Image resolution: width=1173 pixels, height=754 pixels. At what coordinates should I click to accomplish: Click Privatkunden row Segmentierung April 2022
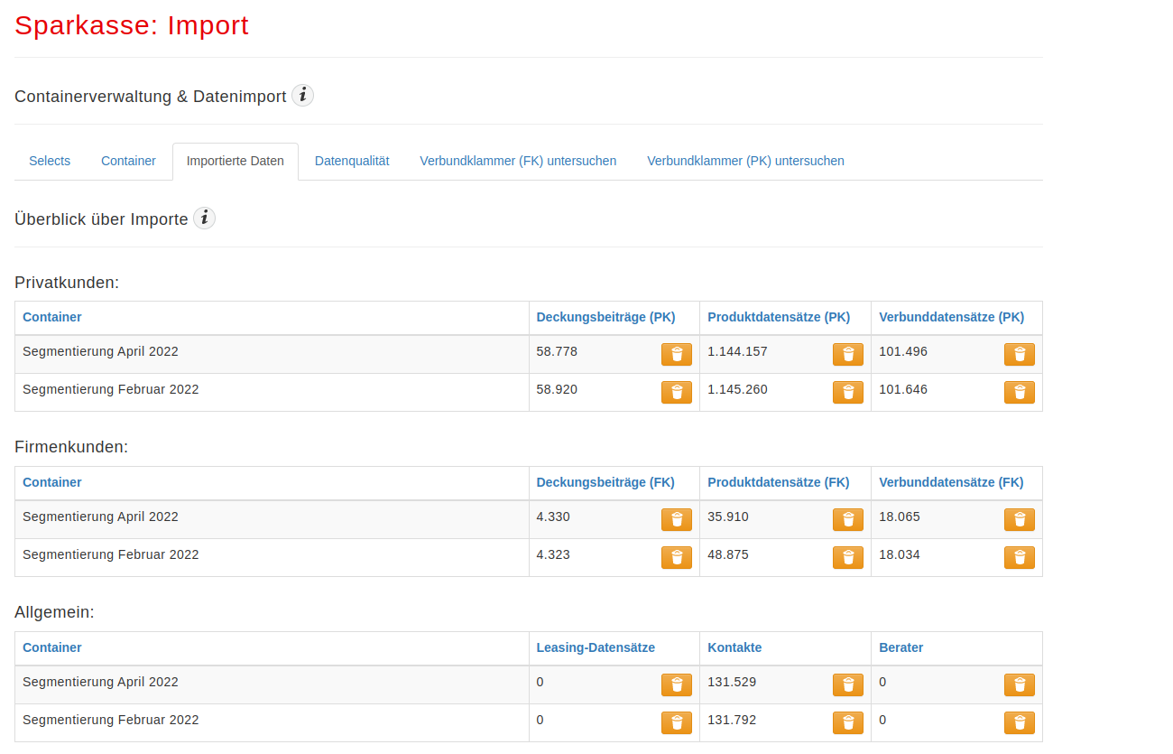coord(529,354)
